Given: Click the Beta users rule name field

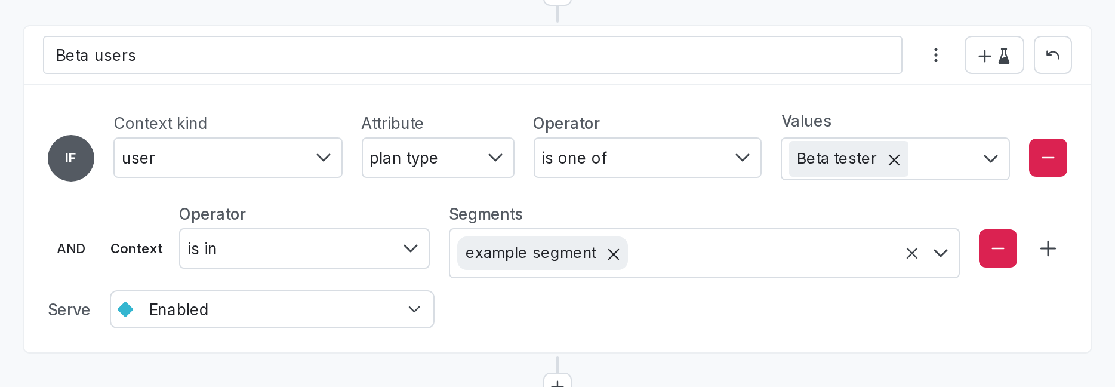Looking at the screenshot, I should (472, 56).
